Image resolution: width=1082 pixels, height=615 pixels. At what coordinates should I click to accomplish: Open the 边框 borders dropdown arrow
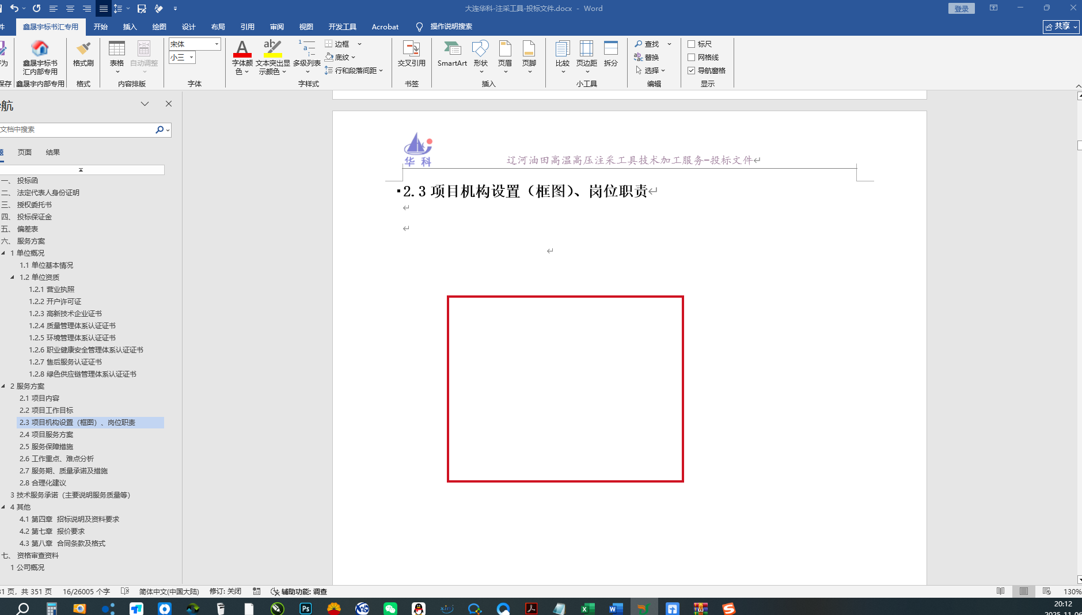pos(360,44)
